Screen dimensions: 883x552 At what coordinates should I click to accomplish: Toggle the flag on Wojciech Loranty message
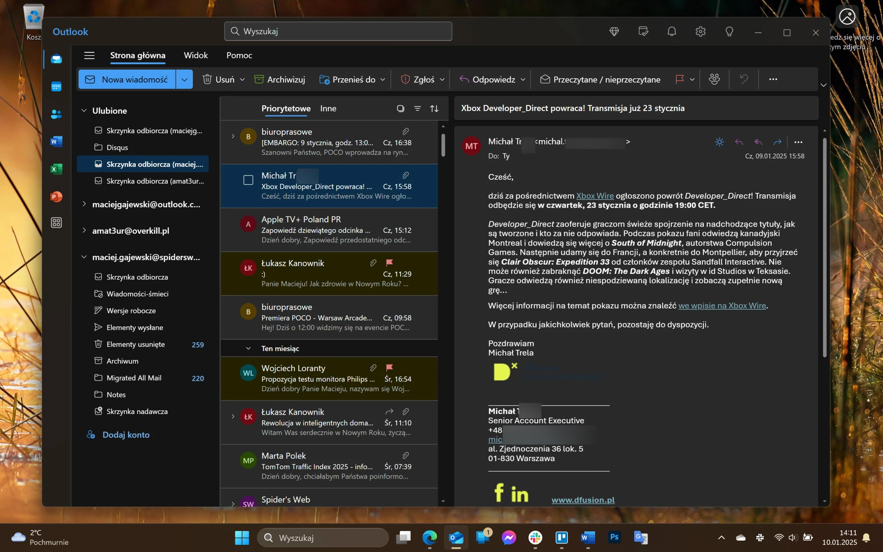click(389, 368)
